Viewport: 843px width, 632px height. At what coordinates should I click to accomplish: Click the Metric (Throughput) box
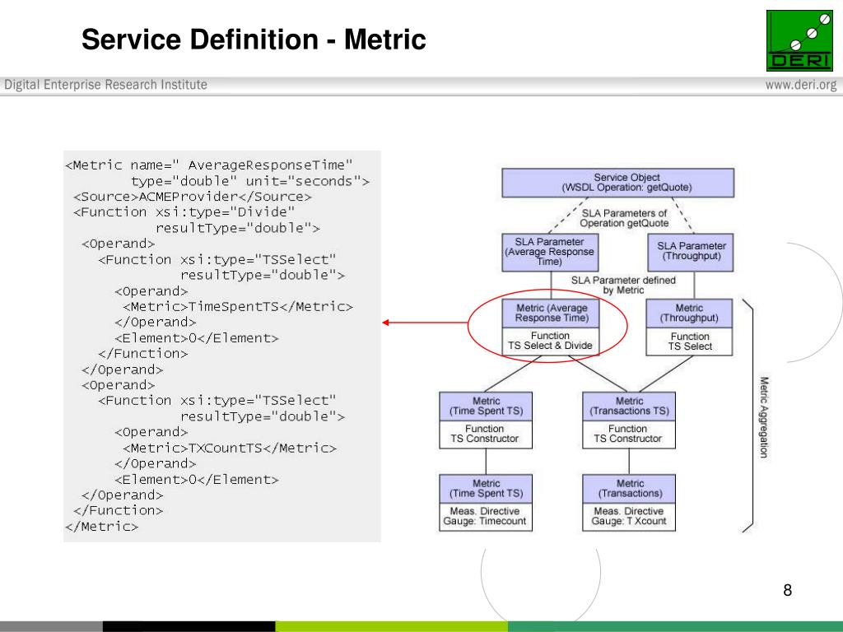(x=689, y=314)
